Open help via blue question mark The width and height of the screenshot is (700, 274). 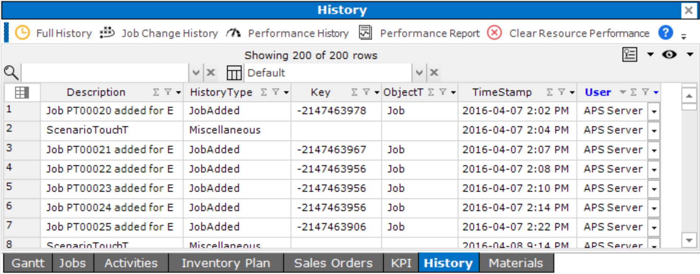(665, 33)
